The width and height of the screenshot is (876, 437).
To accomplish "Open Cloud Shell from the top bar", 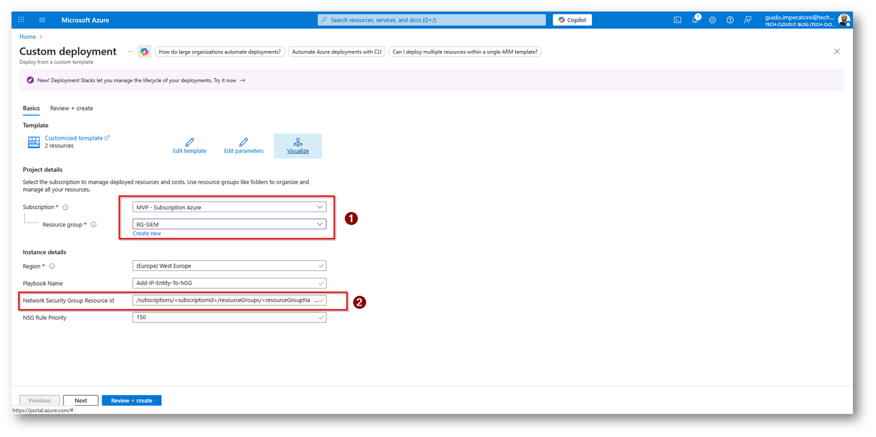I will (x=677, y=20).
